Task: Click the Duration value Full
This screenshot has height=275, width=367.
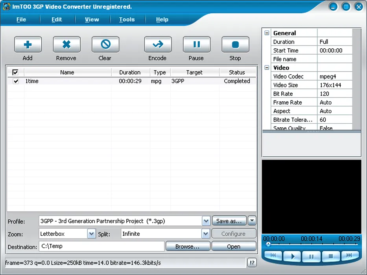Action: pos(335,42)
